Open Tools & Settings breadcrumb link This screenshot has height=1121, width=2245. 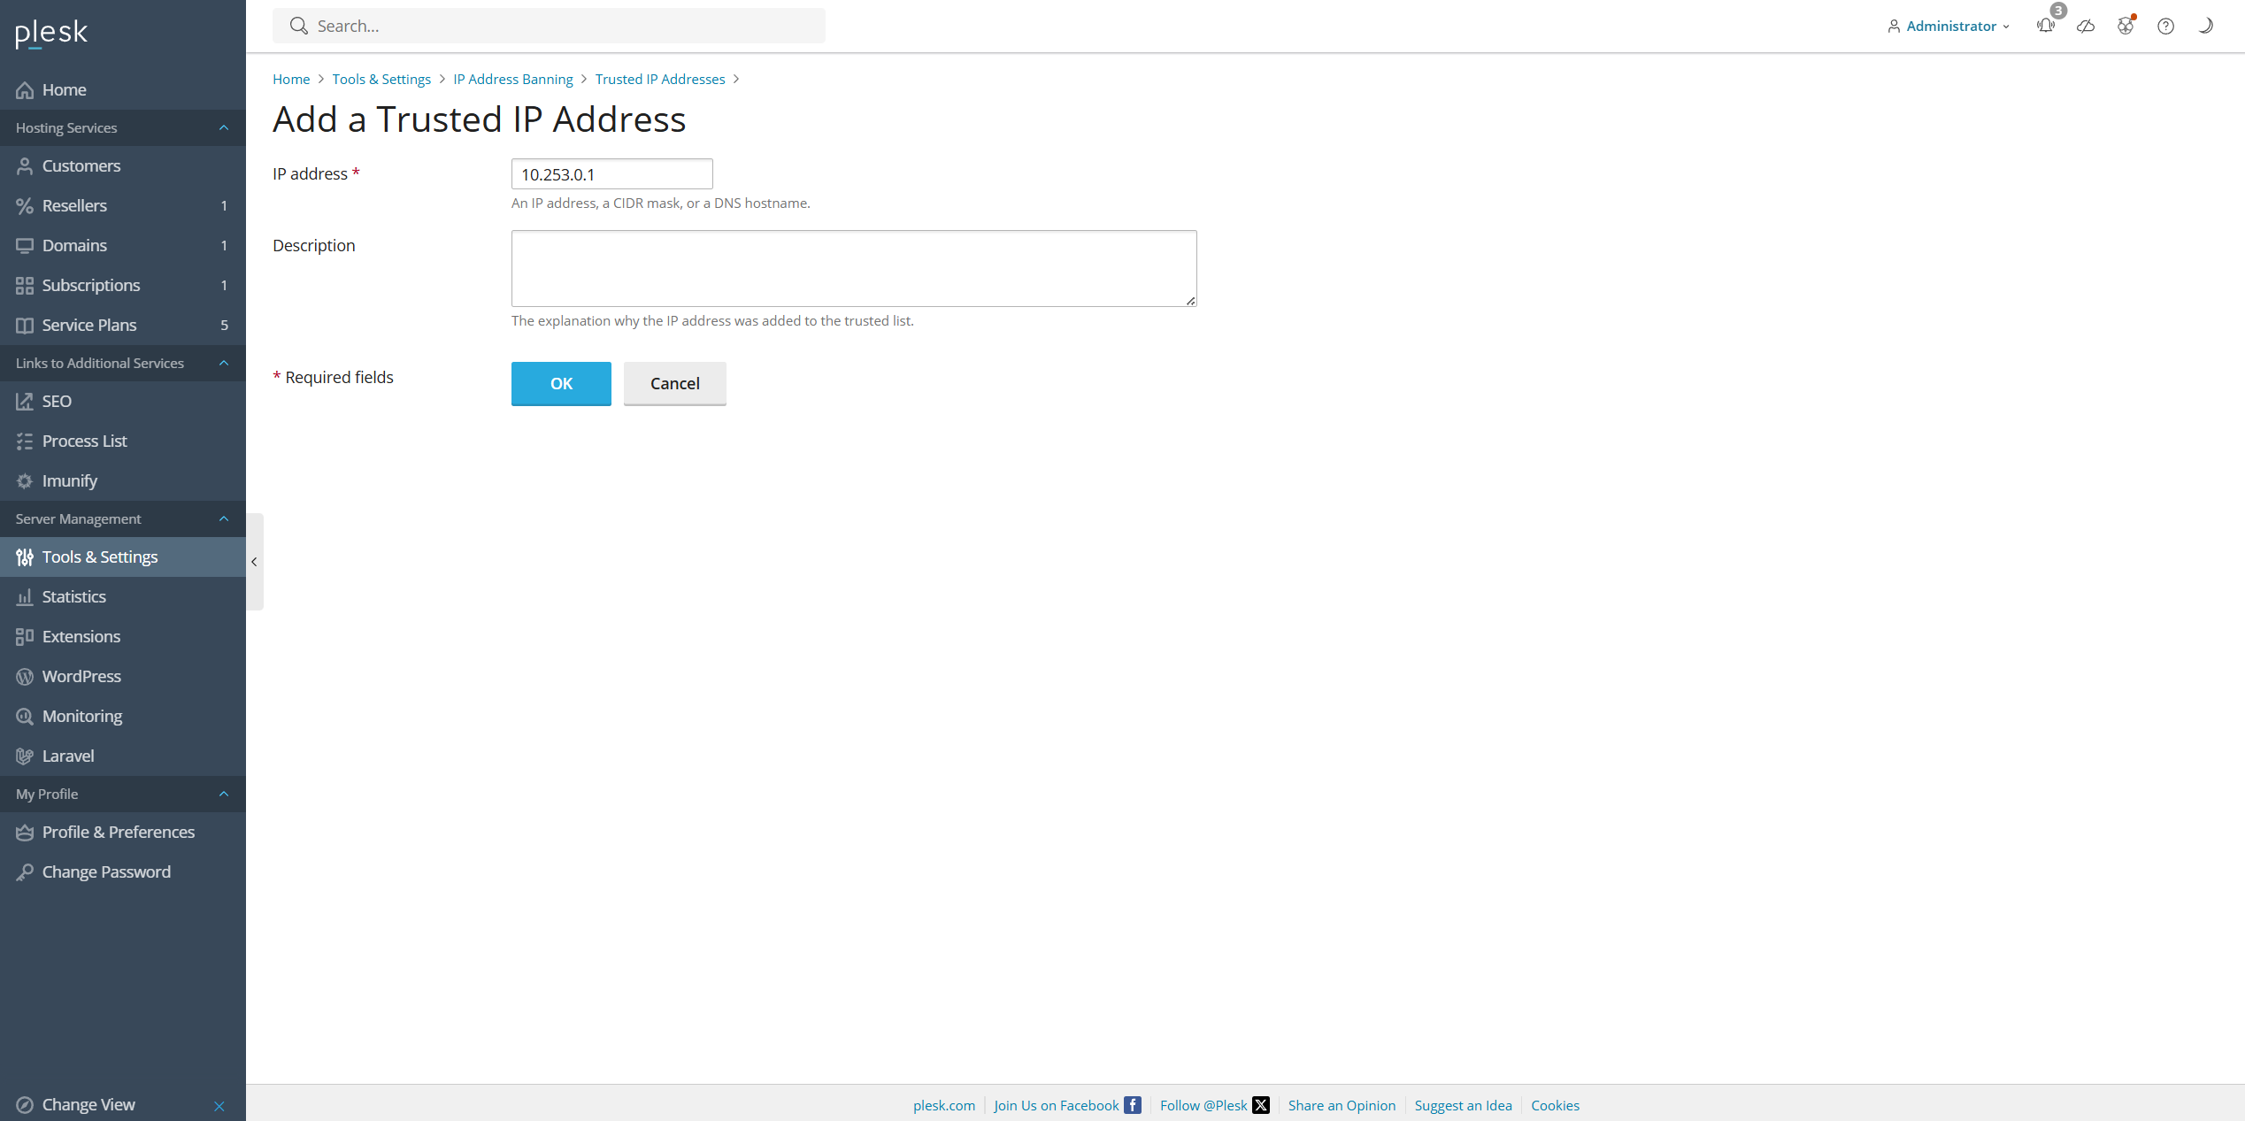(x=381, y=79)
